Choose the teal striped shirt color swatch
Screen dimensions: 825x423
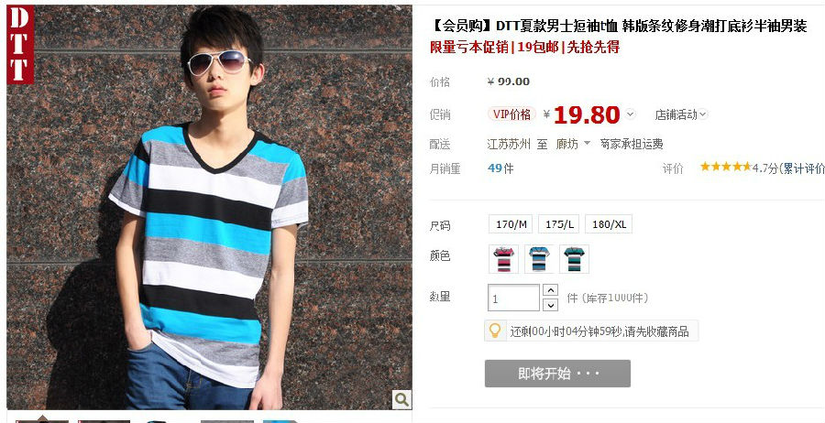click(x=574, y=259)
